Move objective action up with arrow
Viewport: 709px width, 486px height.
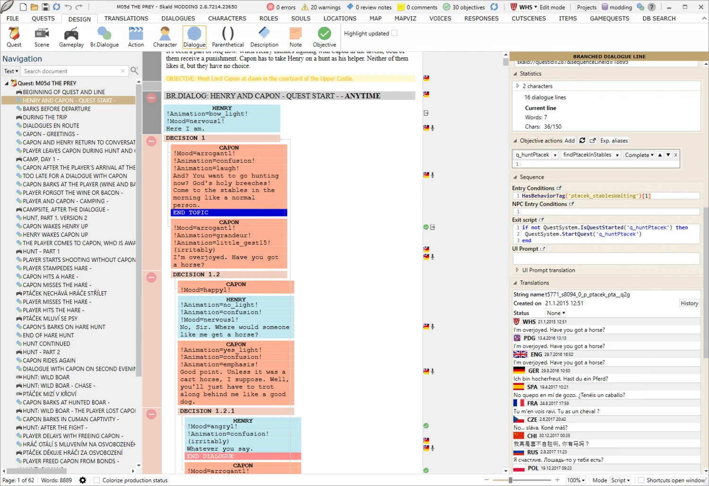660,155
